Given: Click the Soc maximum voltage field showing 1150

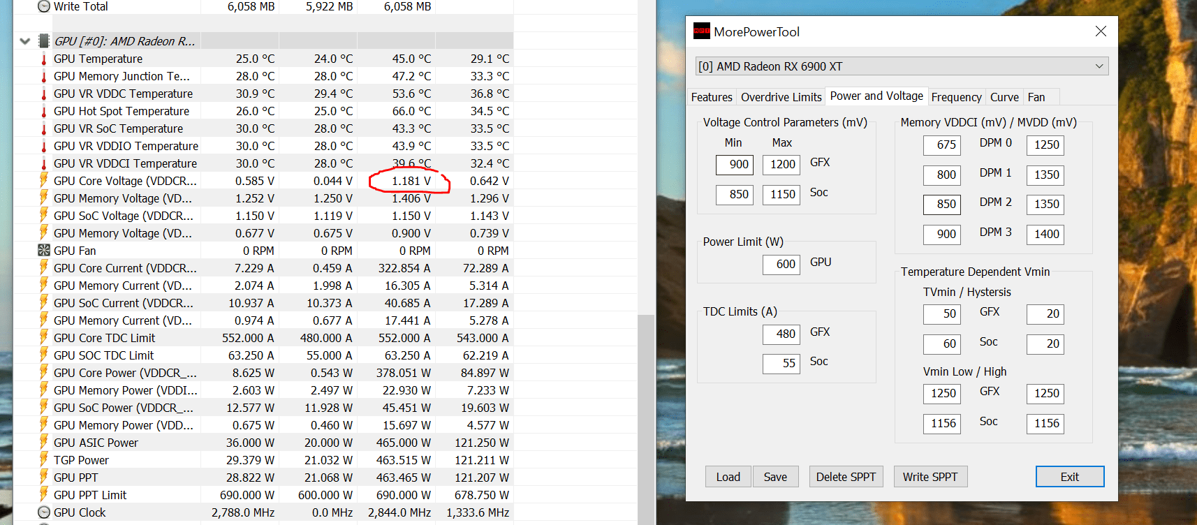Looking at the screenshot, I should pos(781,194).
